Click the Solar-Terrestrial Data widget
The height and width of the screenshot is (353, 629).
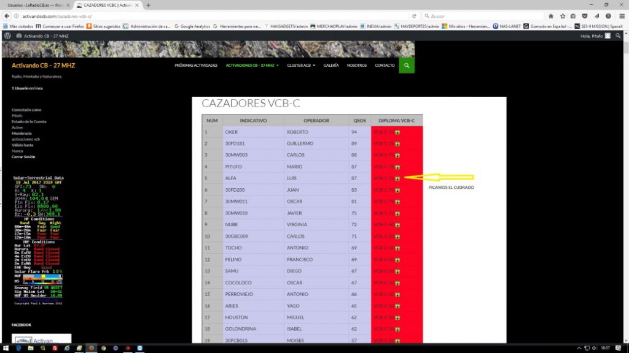tap(38, 240)
